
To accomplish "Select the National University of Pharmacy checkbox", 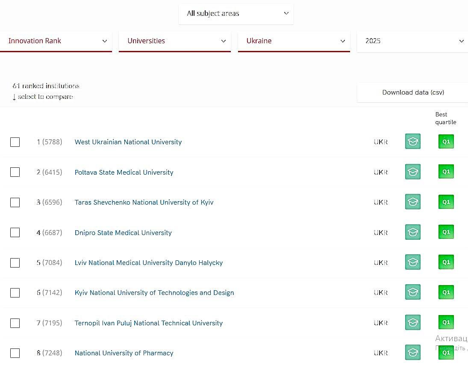I will point(15,353).
